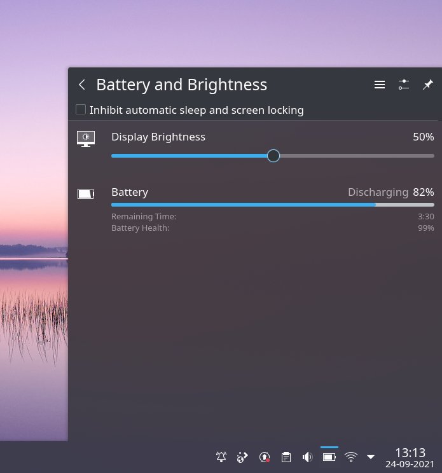Click the Display Brightness label

pos(158,137)
